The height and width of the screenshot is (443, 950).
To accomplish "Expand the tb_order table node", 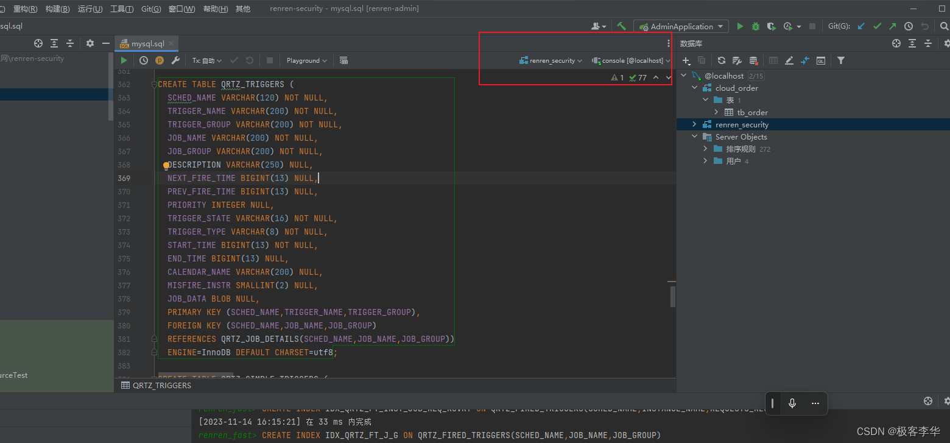I will (717, 113).
